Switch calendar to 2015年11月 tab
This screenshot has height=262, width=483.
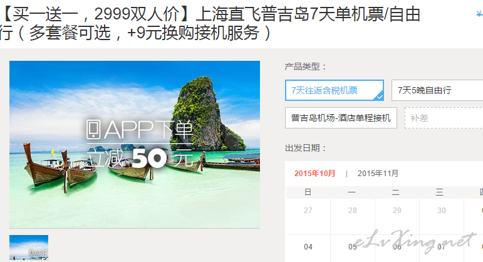pyautogui.click(x=378, y=173)
